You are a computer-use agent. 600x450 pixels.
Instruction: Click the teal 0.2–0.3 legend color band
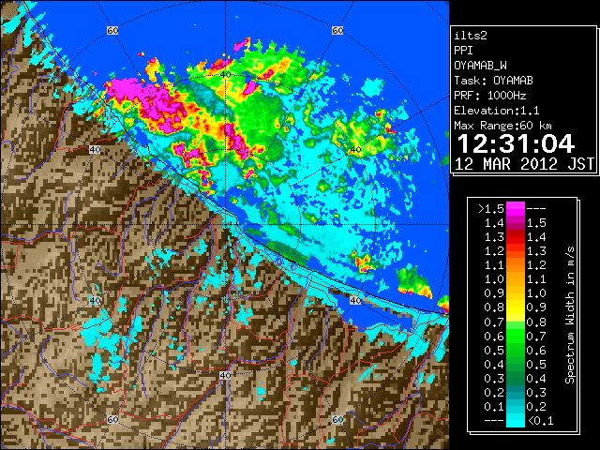pyautogui.click(x=515, y=393)
